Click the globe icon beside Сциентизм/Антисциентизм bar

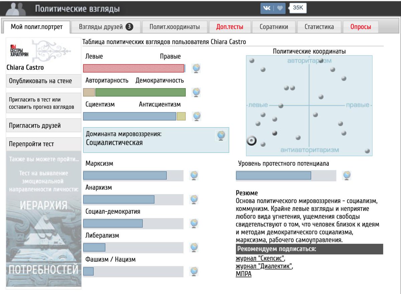coord(197,116)
